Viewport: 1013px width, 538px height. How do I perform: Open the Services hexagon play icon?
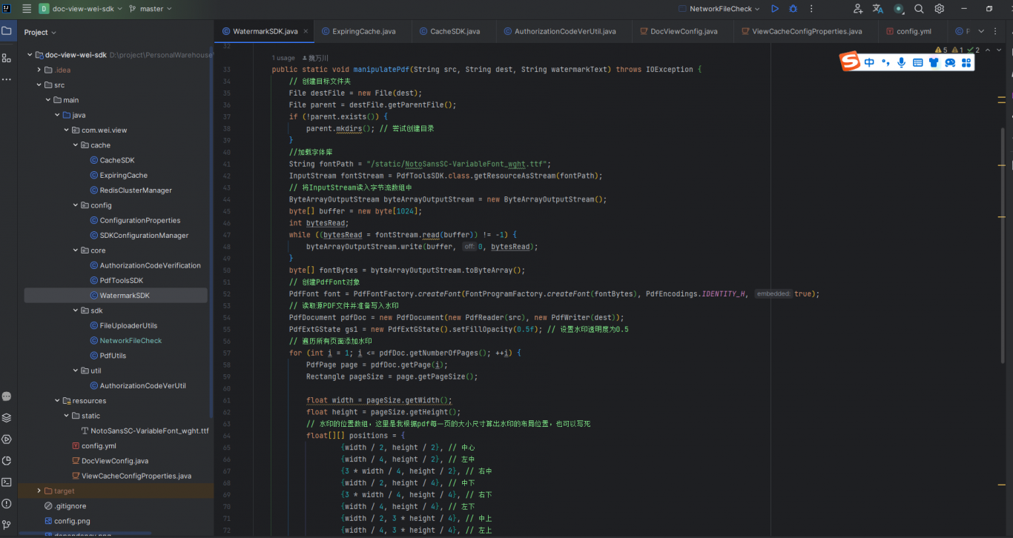(x=7, y=439)
